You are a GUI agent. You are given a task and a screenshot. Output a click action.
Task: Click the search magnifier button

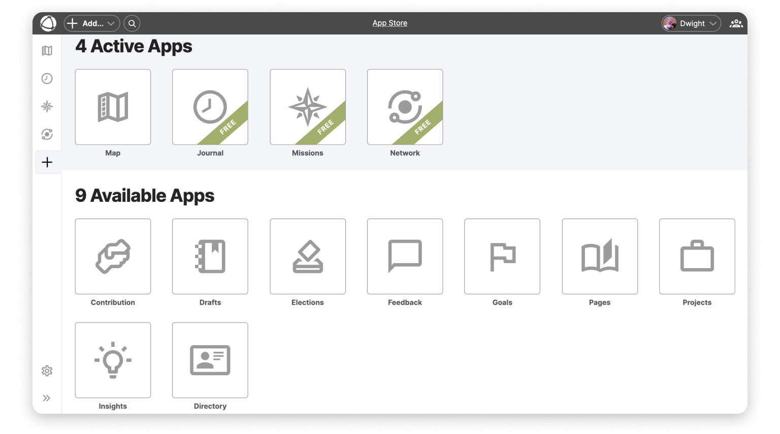(x=132, y=23)
